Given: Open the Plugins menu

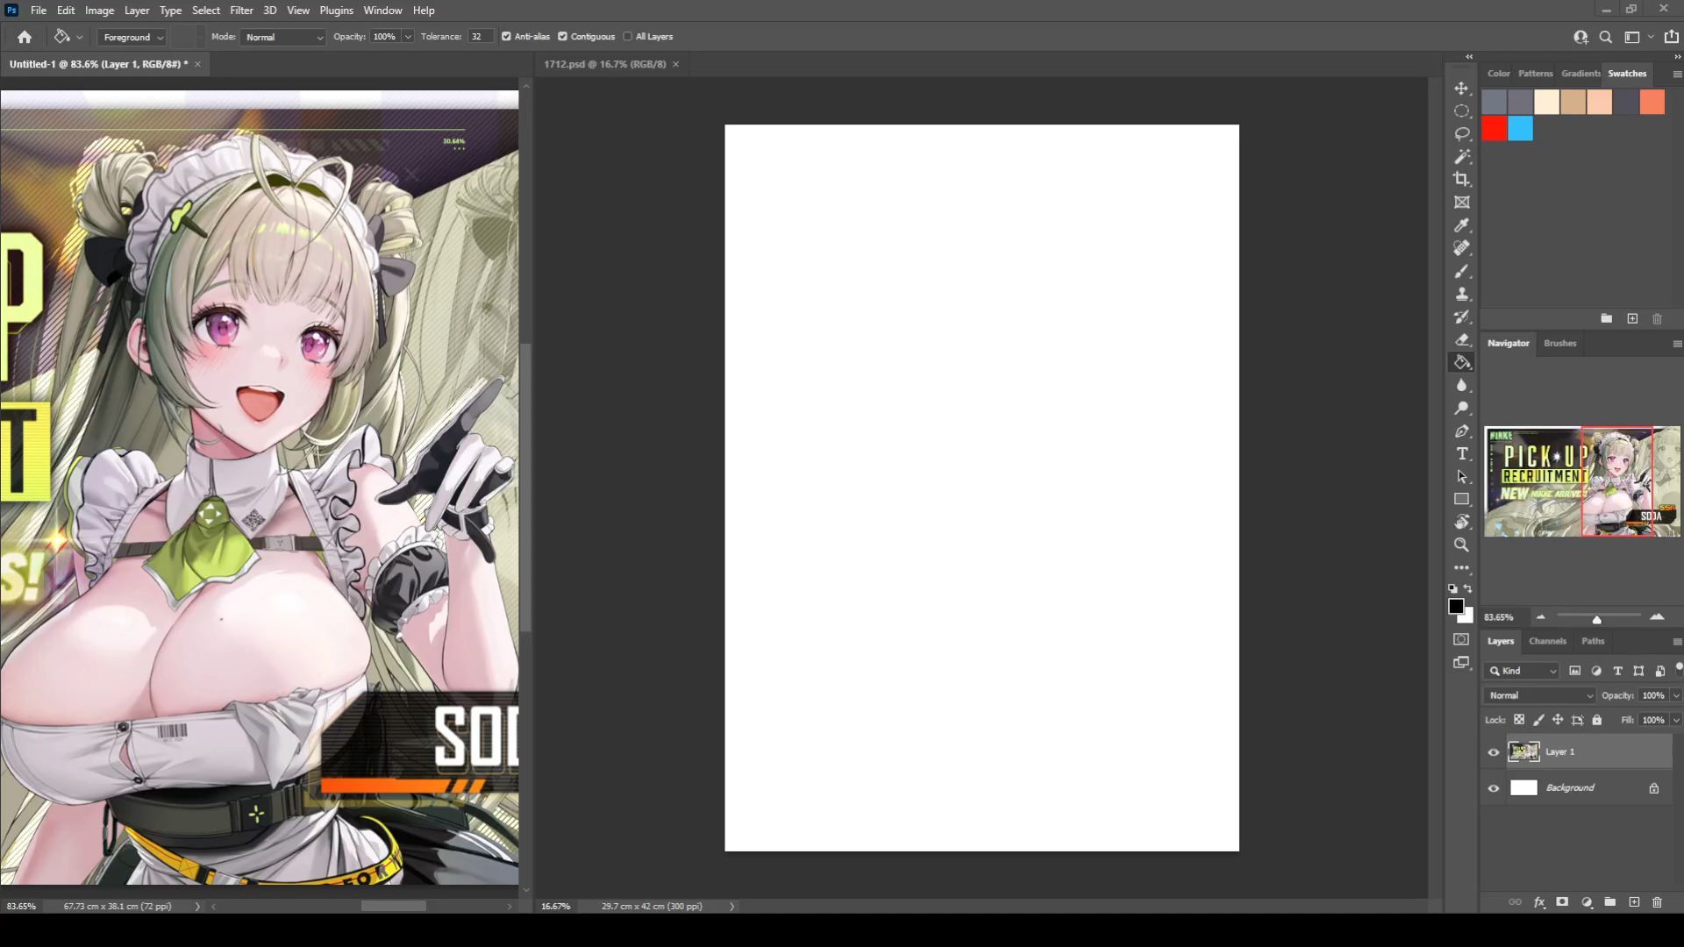Looking at the screenshot, I should 336,11.
